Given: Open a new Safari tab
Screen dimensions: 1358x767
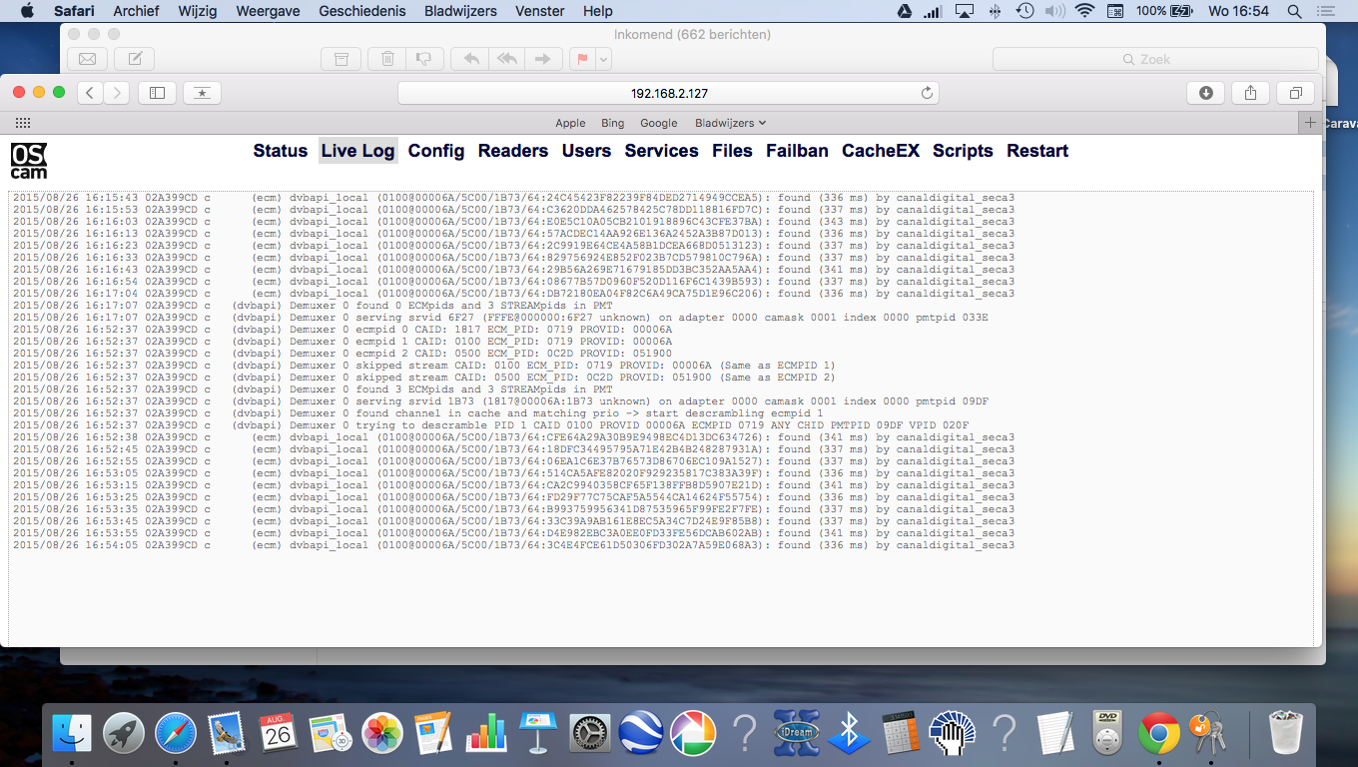Looking at the screenshot, I should point(1311,122).
